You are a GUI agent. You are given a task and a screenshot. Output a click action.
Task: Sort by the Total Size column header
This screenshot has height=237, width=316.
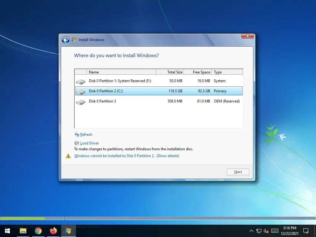tap(170, 72)
